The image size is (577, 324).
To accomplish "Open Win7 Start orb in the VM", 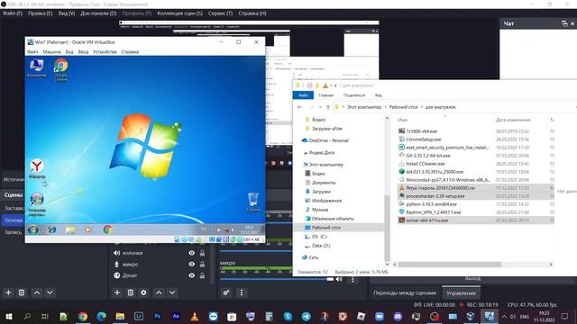I will 32,230.
